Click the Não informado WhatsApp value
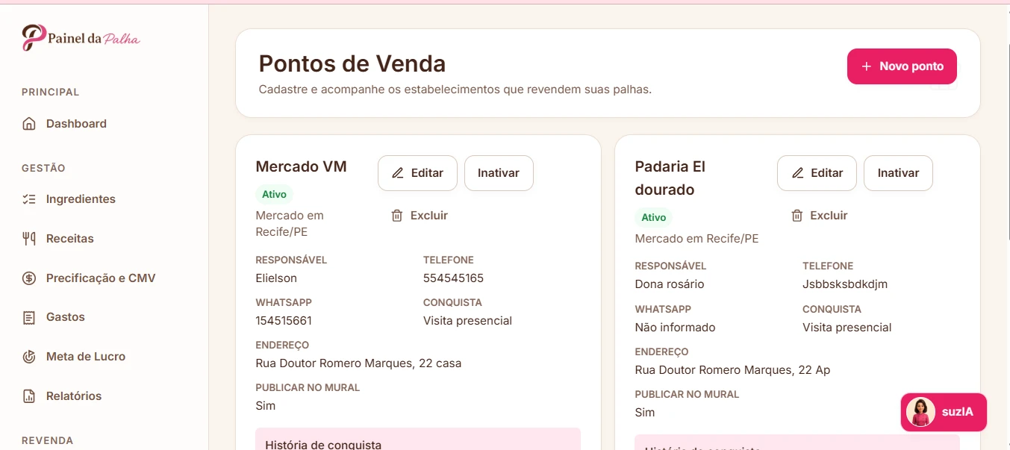Viewport: 1010px width, 450px height. tap(675, 328)
